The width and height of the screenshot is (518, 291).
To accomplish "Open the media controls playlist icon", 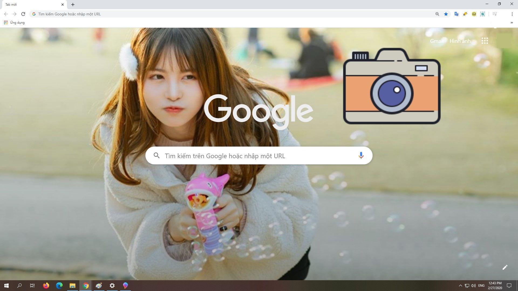I will [495, 14].
